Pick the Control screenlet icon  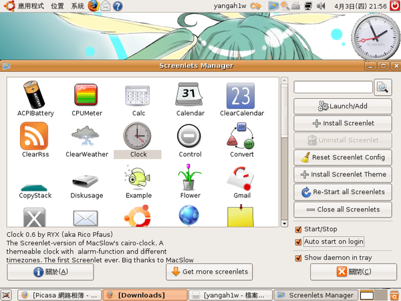click(189, 136)
